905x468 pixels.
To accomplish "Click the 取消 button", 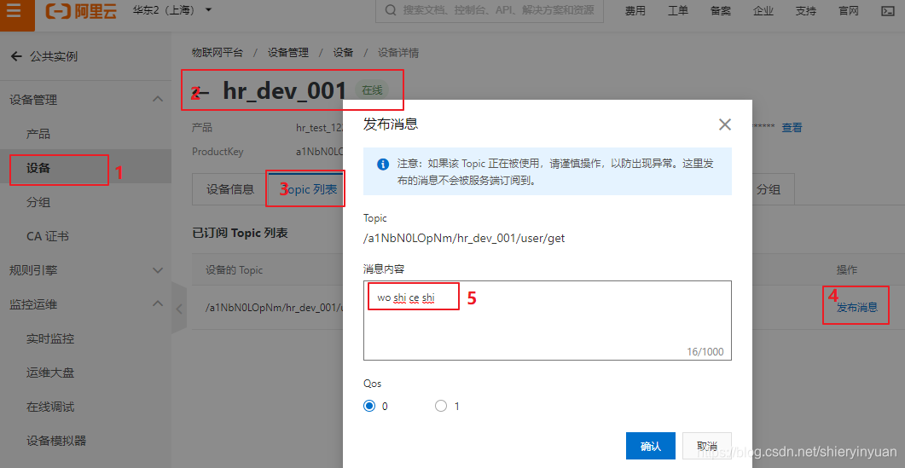I will [707, 446].
